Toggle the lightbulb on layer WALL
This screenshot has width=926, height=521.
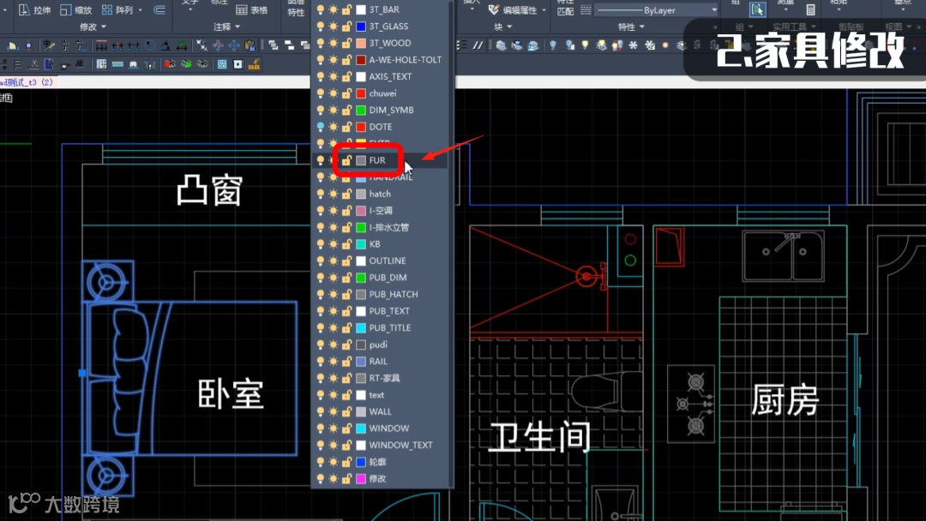click(320, 411)
